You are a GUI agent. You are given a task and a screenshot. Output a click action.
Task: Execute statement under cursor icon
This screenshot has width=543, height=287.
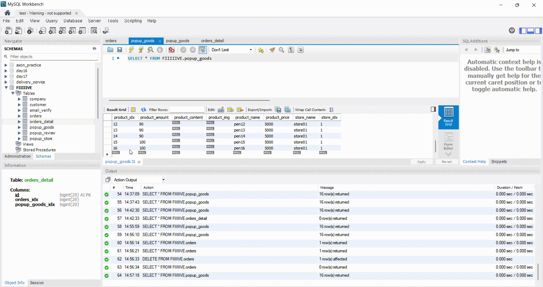click(141, 50)
